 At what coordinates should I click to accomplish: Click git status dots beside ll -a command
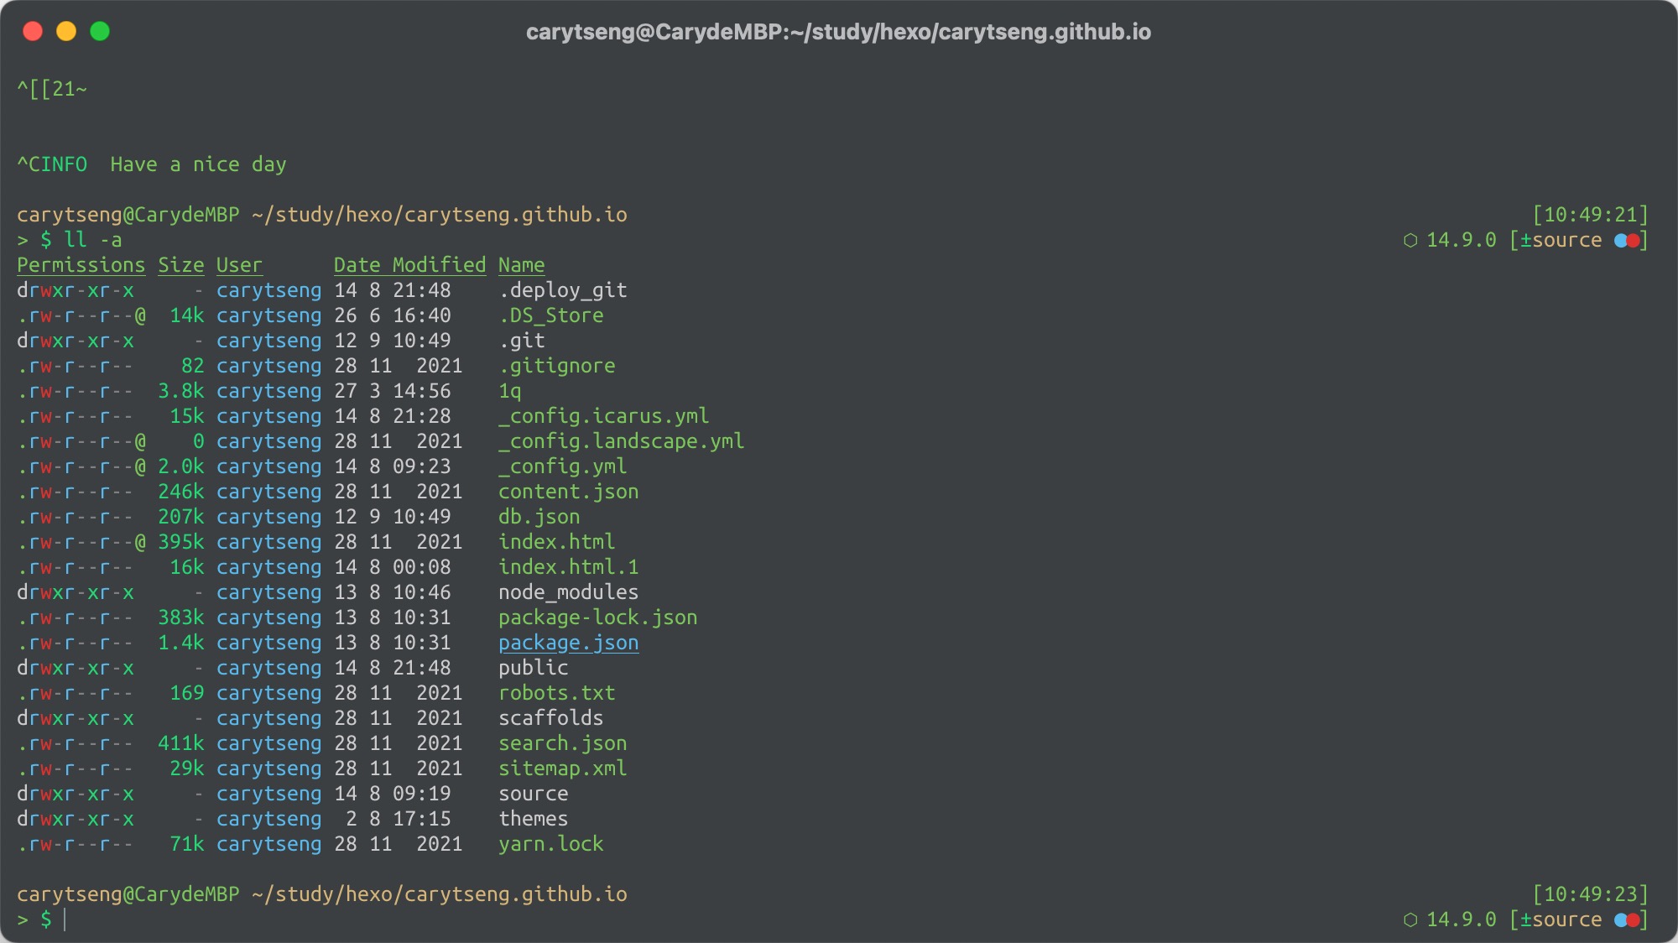(1627, 241)
